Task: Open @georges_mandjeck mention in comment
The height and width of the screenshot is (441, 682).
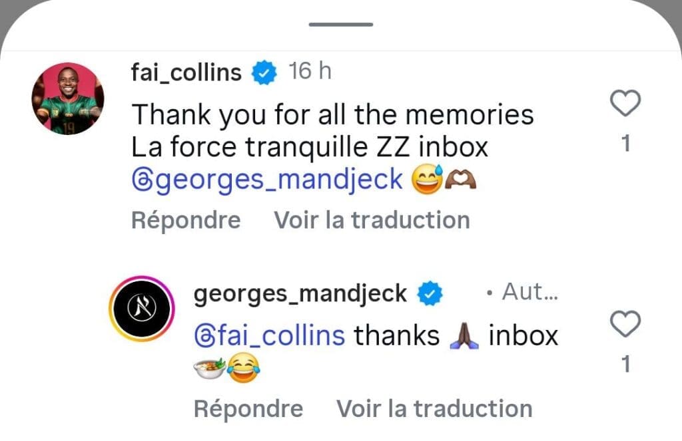Action: [267, 180]
